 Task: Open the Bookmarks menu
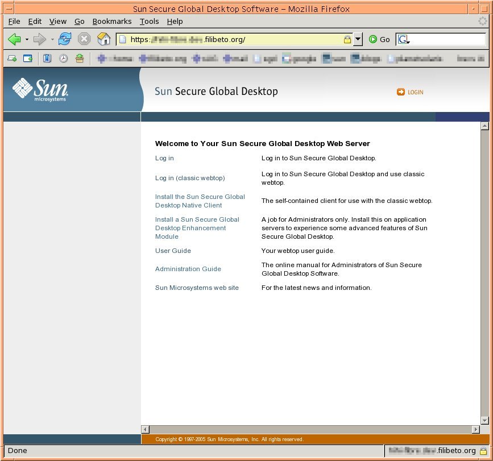coord(112,22)
